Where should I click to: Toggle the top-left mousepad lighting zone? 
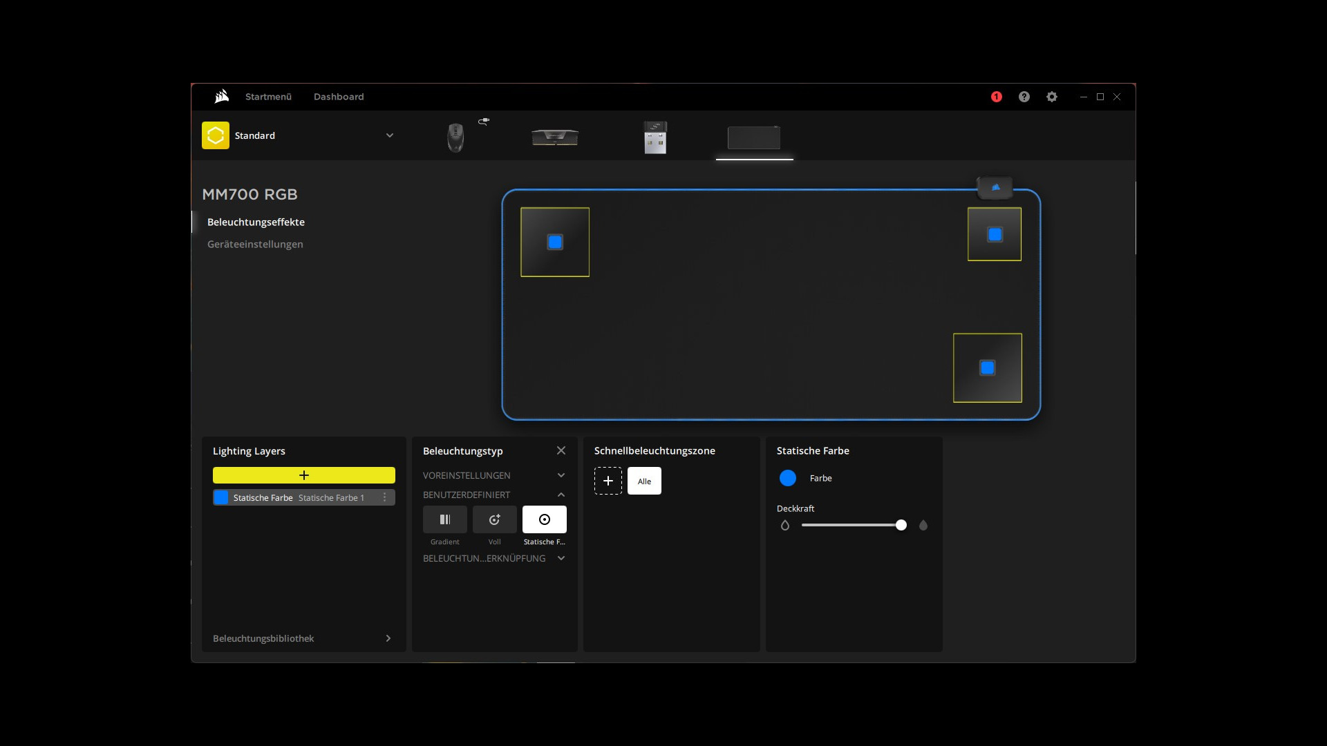point(555,242)
